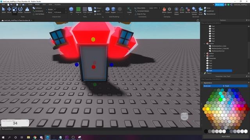Choose the Transform tool
The height and width of the screenshot is (140, 250).
[x=27, y=10]
